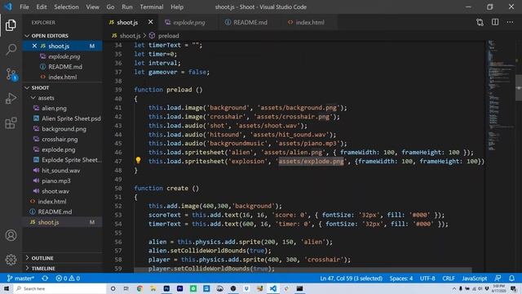The width and height of the screenshot is (522, 294).
Task: Select language mode JavaScript
Action: tap(474, 278)
